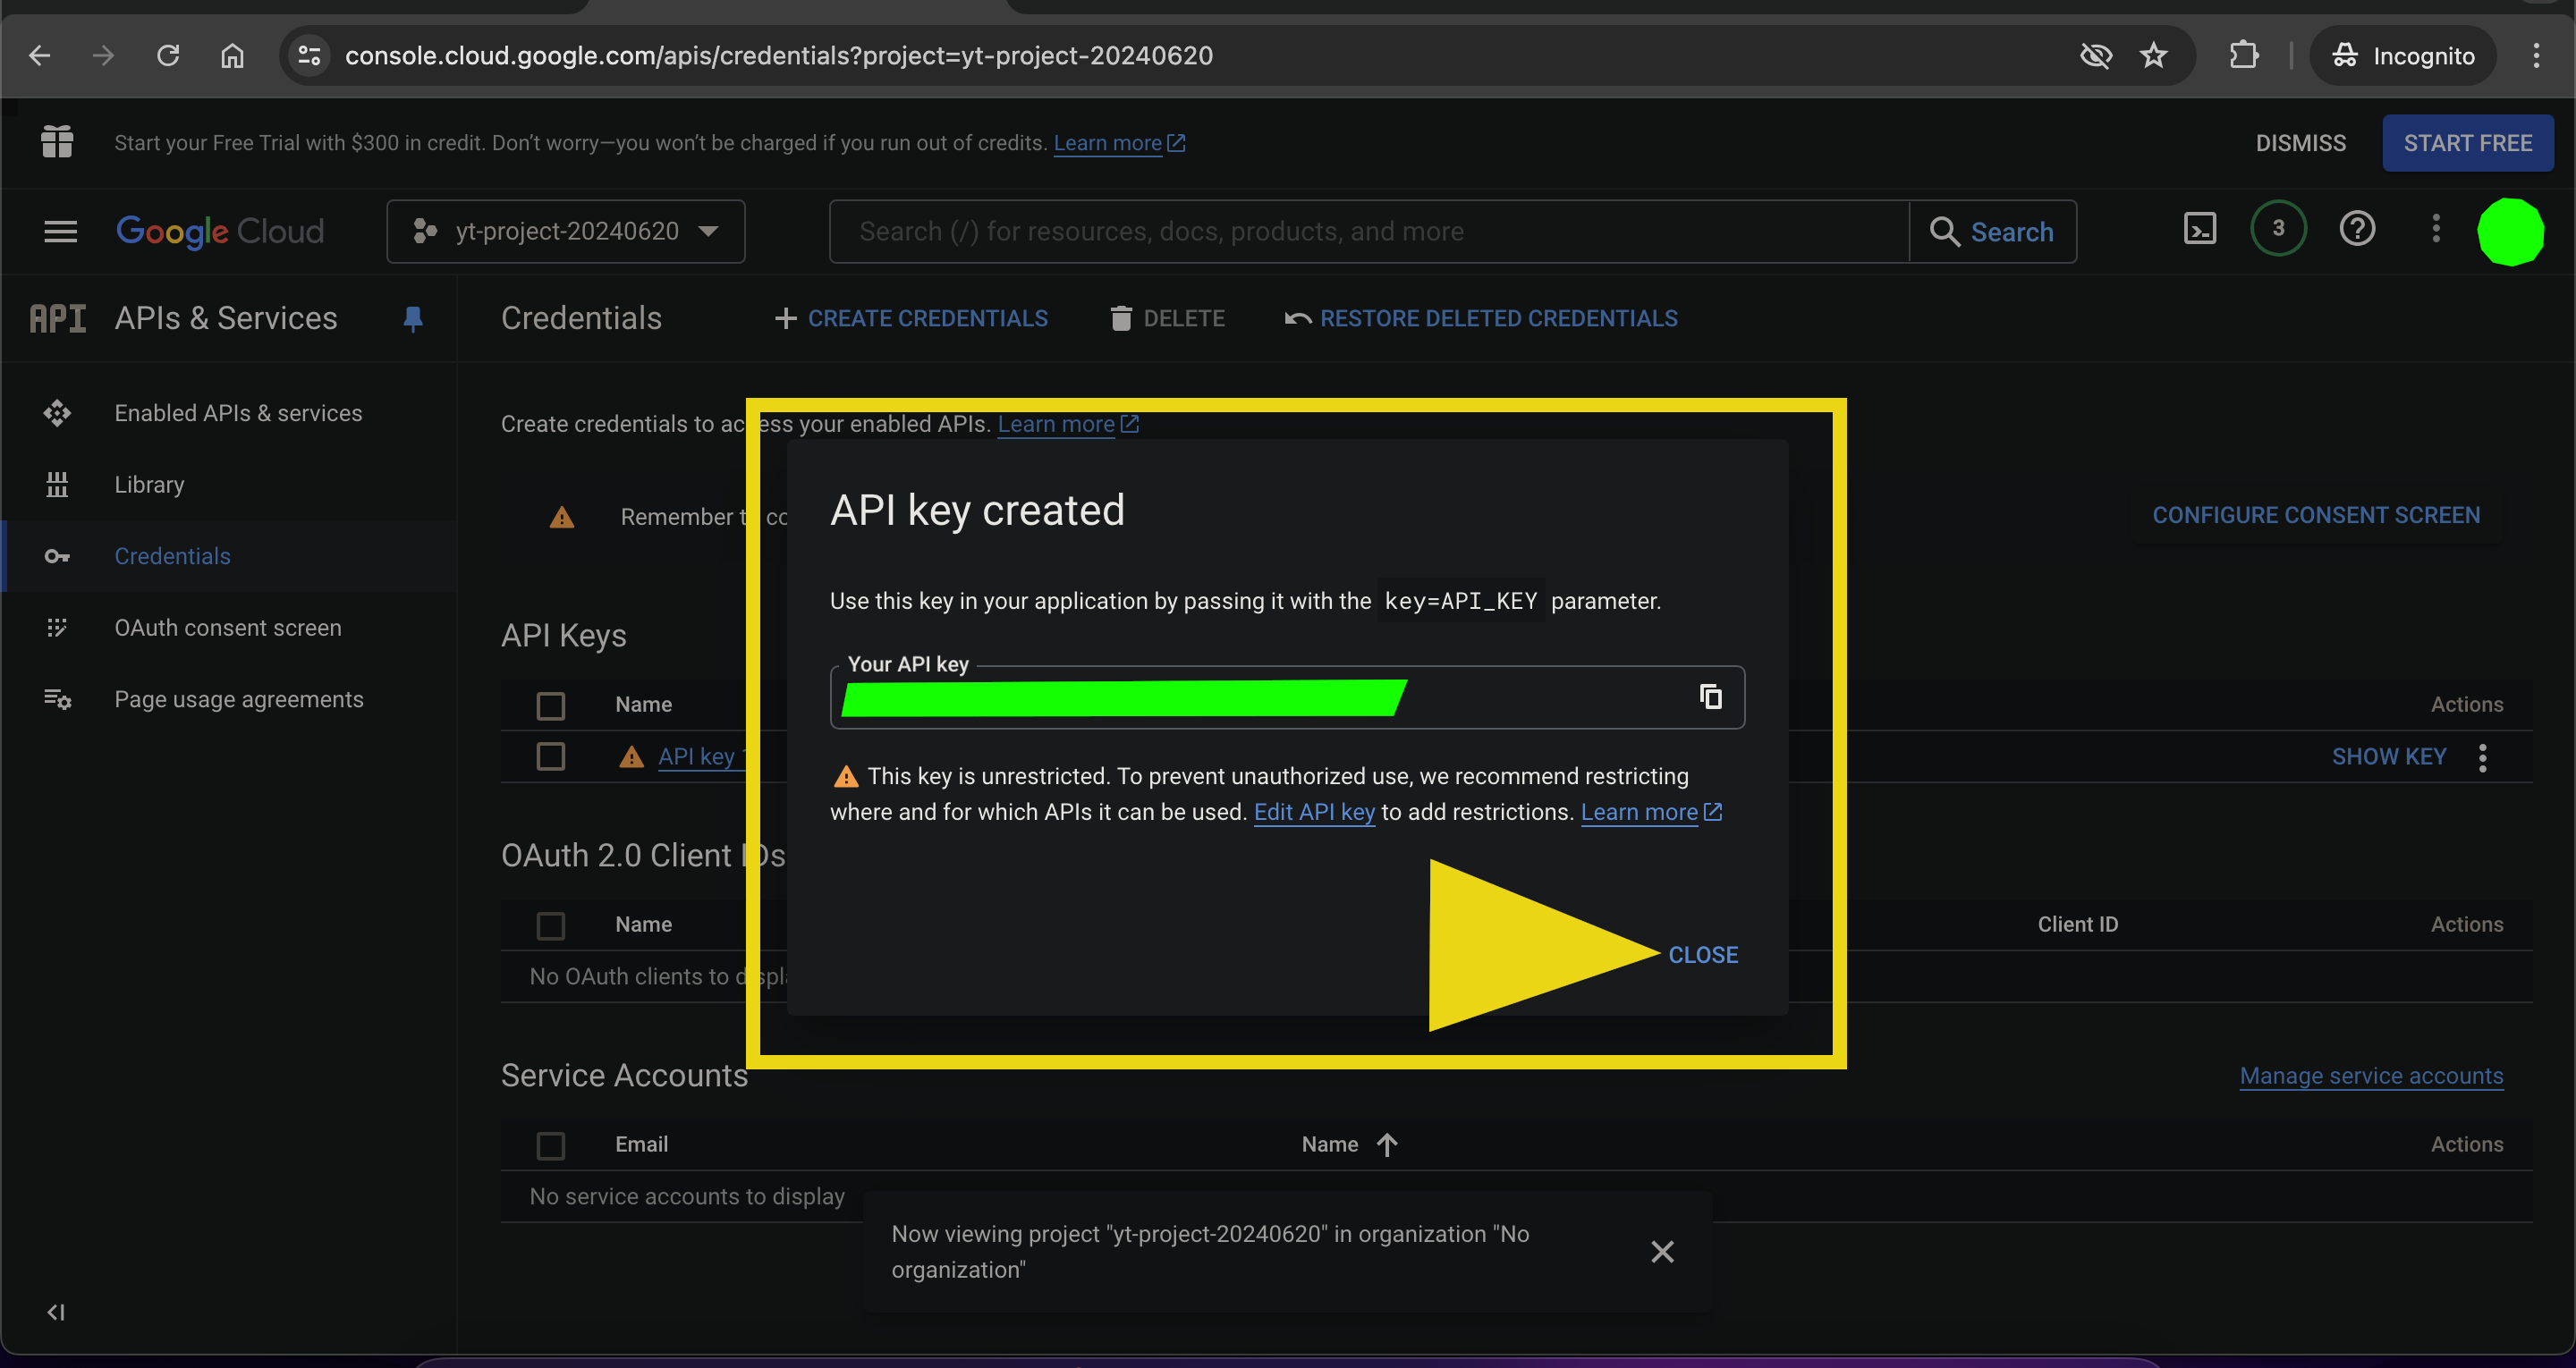Viewport: 2576px width, 1368px height.
Task: Click the browser address bar URL
Action: pos(779,56)
